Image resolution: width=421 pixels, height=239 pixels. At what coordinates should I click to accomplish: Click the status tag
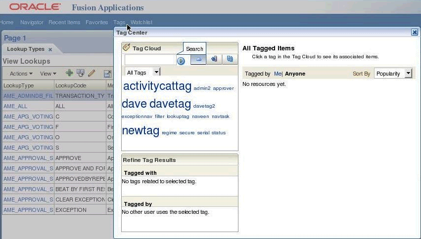tap(219, 133)
